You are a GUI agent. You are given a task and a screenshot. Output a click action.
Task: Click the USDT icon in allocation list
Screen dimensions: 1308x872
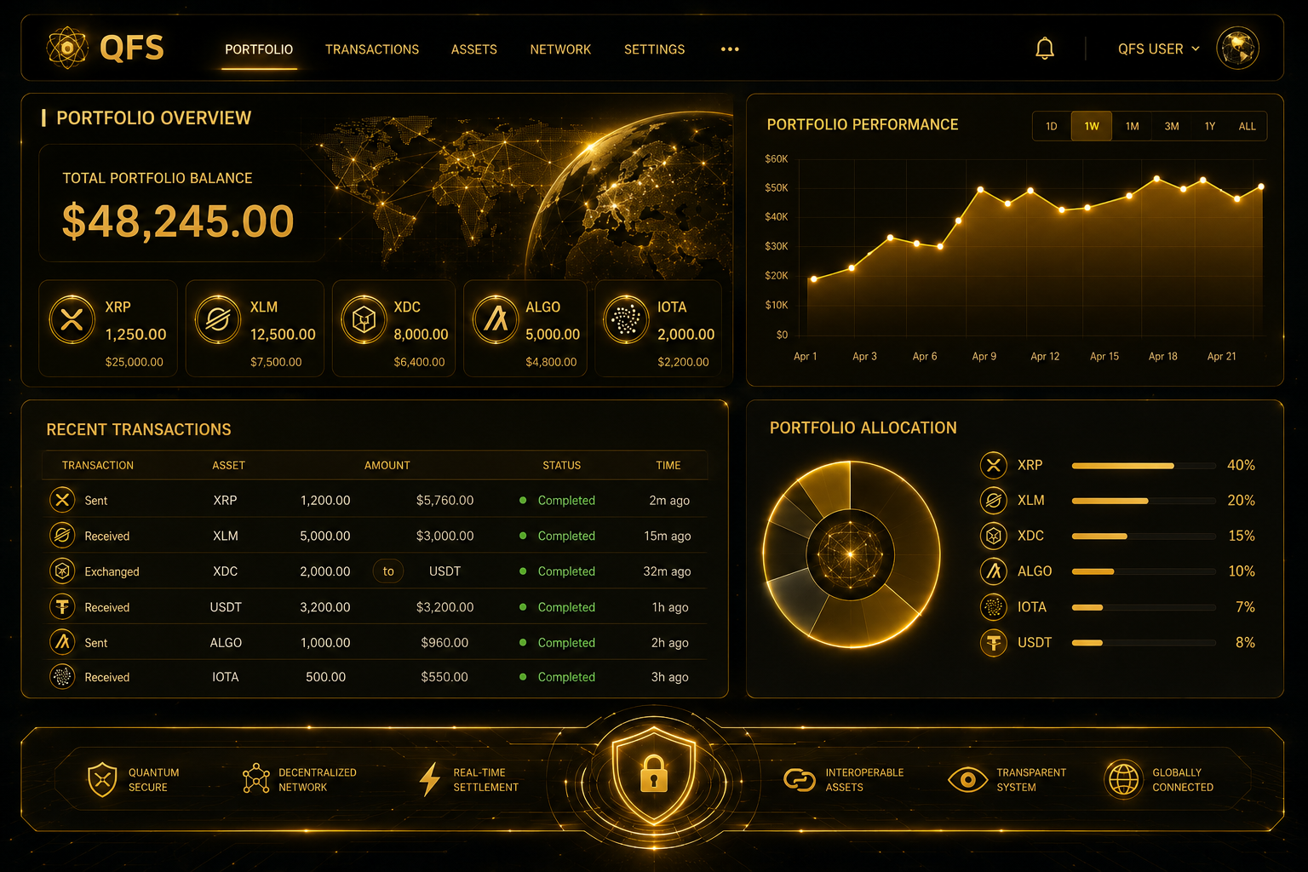(x=993, y=642)
